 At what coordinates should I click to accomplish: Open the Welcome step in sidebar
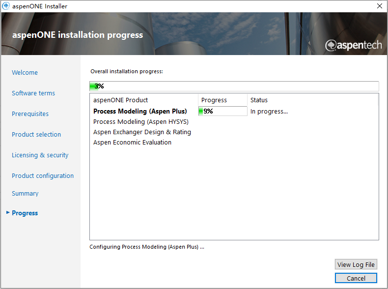[x=25, y=73]
